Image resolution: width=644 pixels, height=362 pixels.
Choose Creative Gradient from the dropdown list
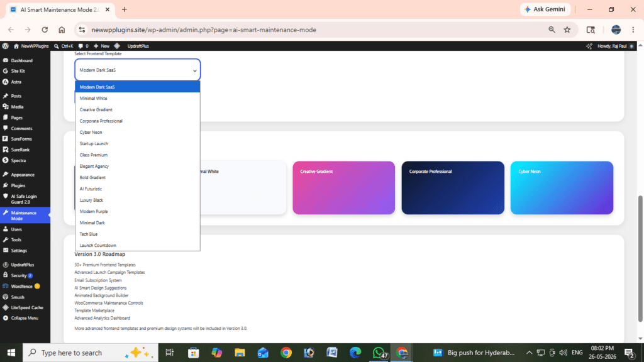[x=138, y=109]
